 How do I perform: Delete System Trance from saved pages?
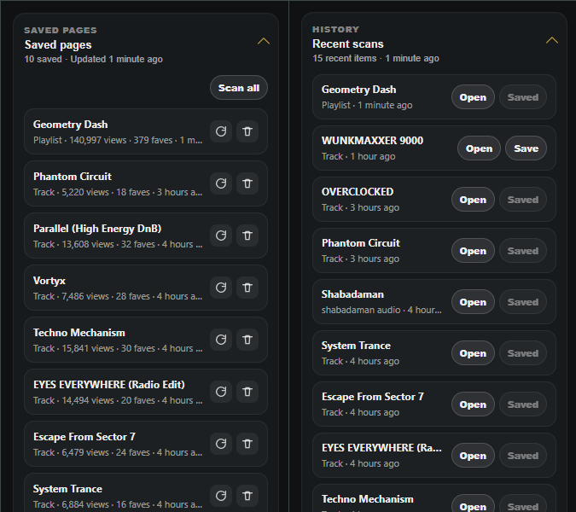click(247, 496)
